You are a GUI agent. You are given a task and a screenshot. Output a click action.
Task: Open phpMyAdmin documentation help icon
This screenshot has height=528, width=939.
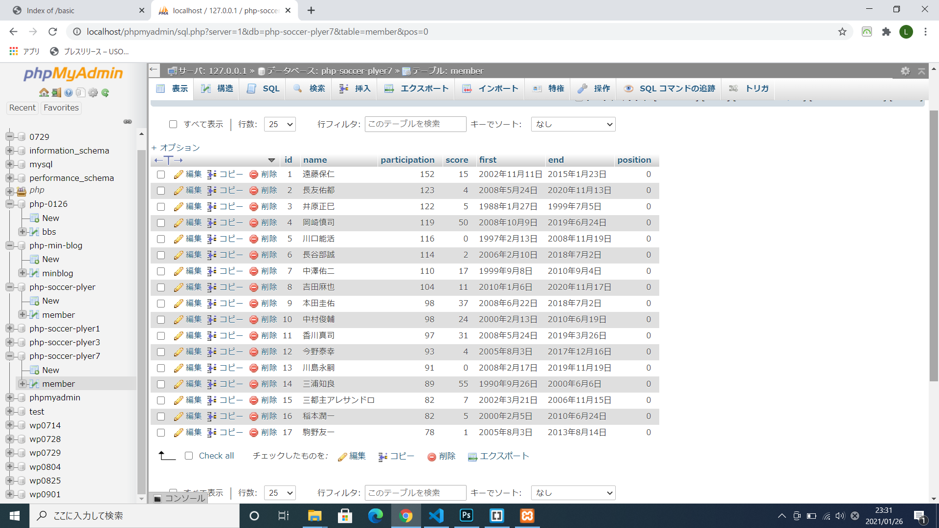[x=68, y=92]
